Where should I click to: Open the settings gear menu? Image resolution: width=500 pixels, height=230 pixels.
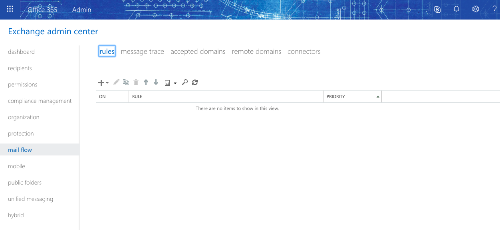[x=476, y=9]
